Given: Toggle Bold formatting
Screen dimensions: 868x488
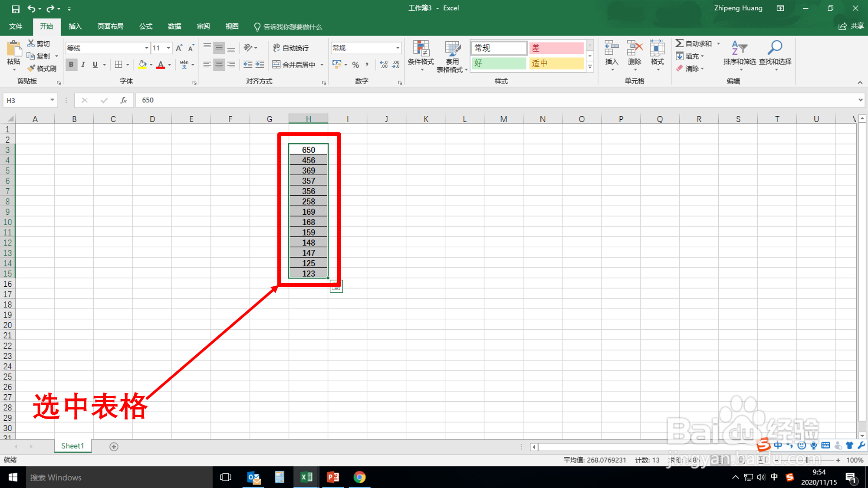Looking at the screenshot, I should 71,65.
